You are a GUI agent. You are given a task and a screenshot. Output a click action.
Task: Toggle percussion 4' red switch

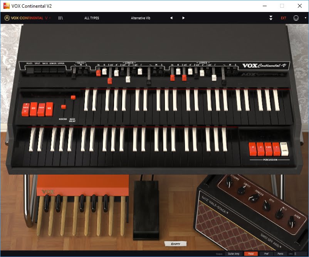[260, 149]
